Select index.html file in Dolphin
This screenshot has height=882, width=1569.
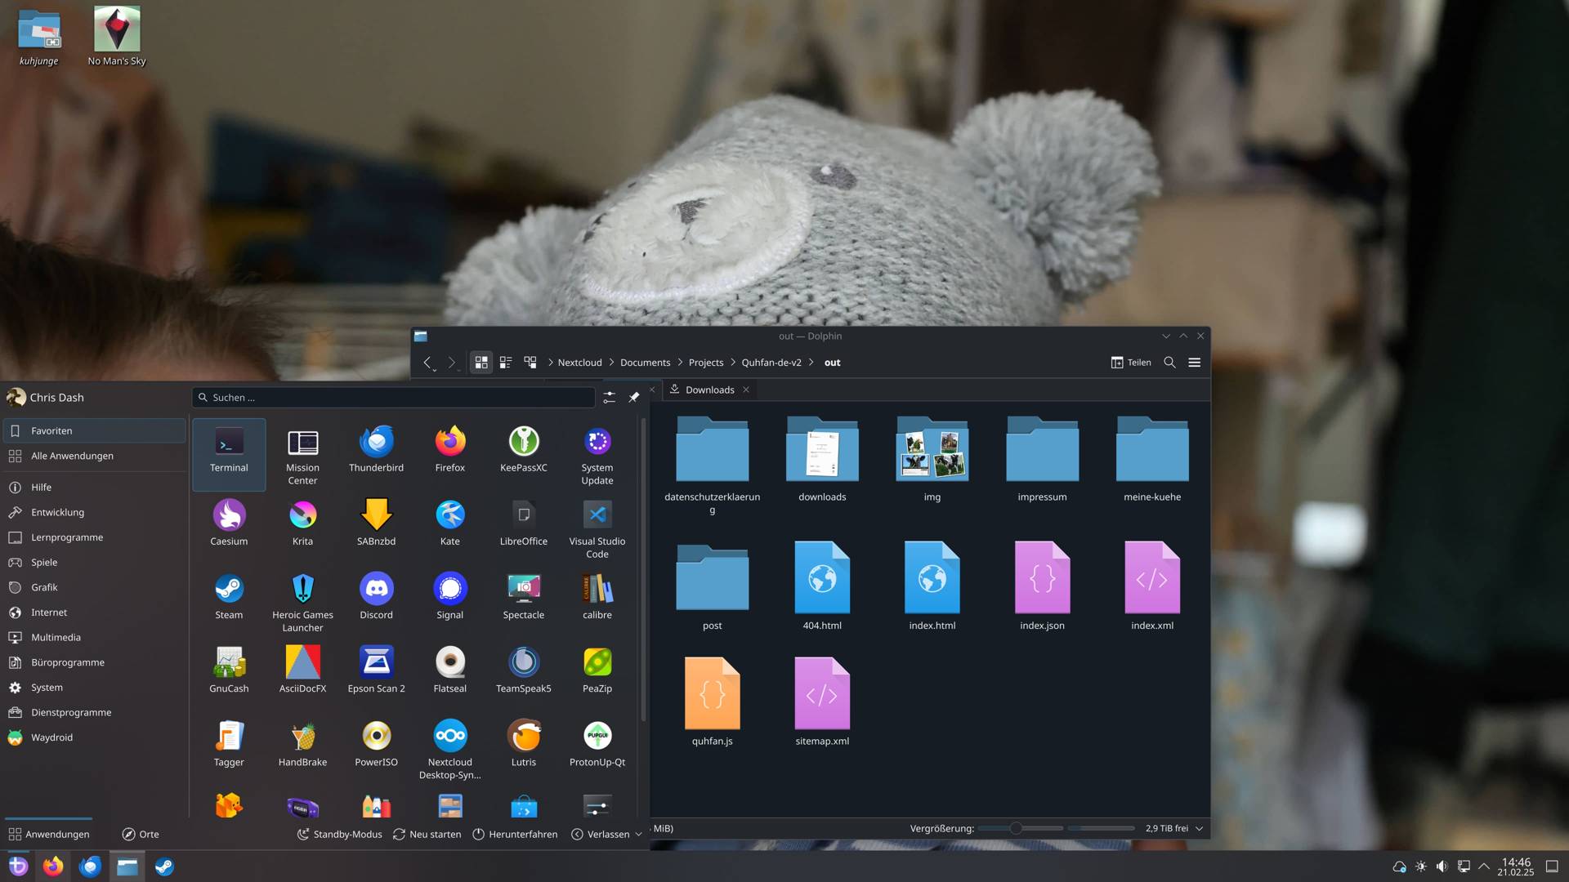[932, 586]
